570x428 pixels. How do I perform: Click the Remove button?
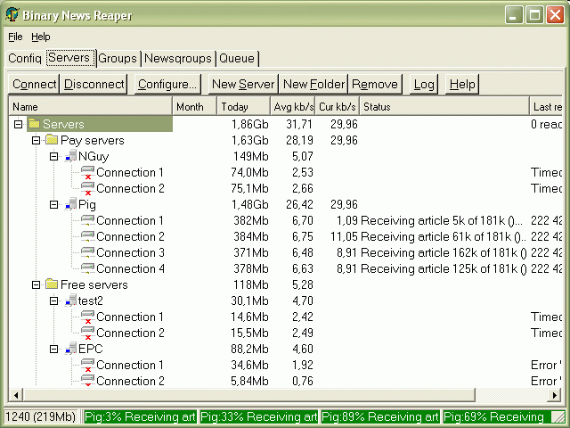pyautogui.click(x=375, y=84)
